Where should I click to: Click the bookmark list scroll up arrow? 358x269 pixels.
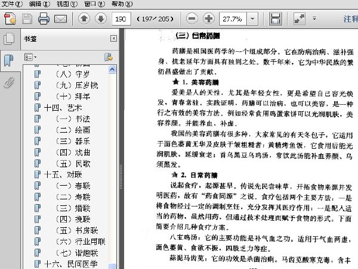coord(112,69)
